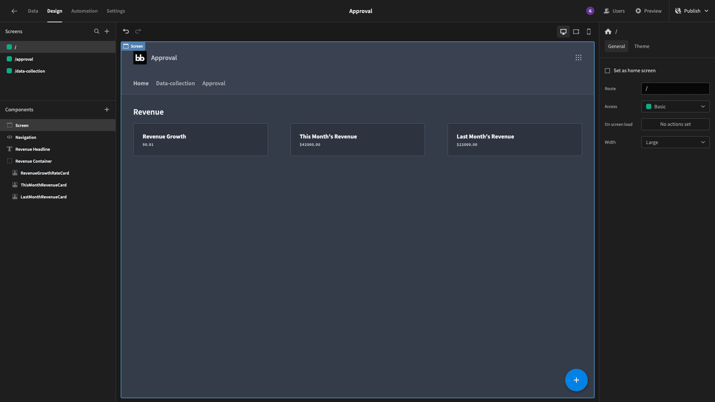Click the bb logo in app preview

(140, 58)
